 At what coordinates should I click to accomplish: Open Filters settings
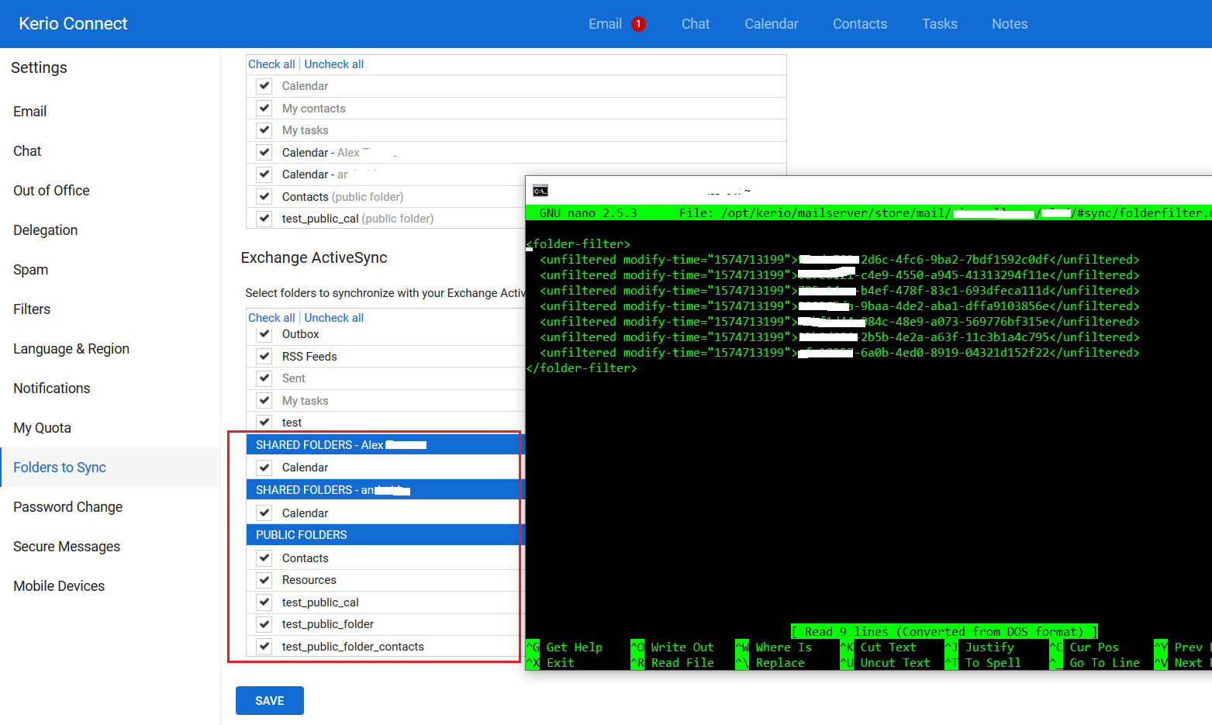tap(110, 309)
